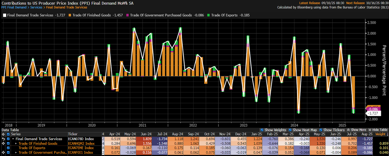Toggle the Show Heat Map checkbox
This screenshot has height=156, width=389.
[291, 130]
